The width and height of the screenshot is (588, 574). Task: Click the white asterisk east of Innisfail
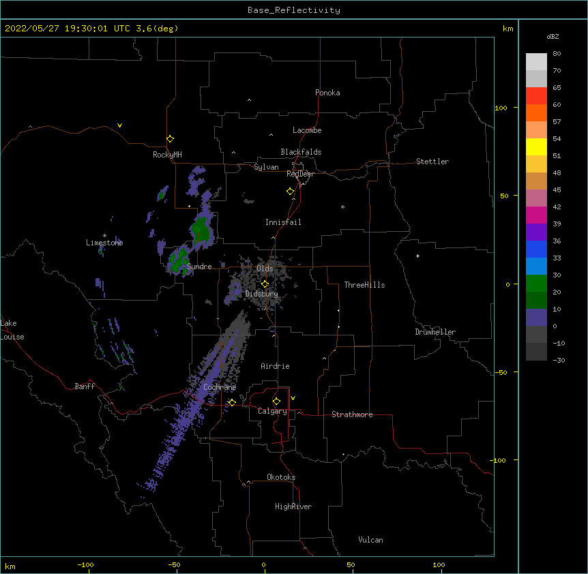[x=342, y=207]
